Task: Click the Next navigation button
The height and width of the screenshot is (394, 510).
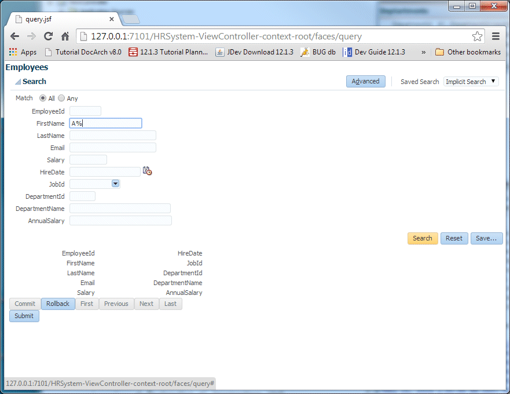Action: pyautogui.click(x=146, y=304)
